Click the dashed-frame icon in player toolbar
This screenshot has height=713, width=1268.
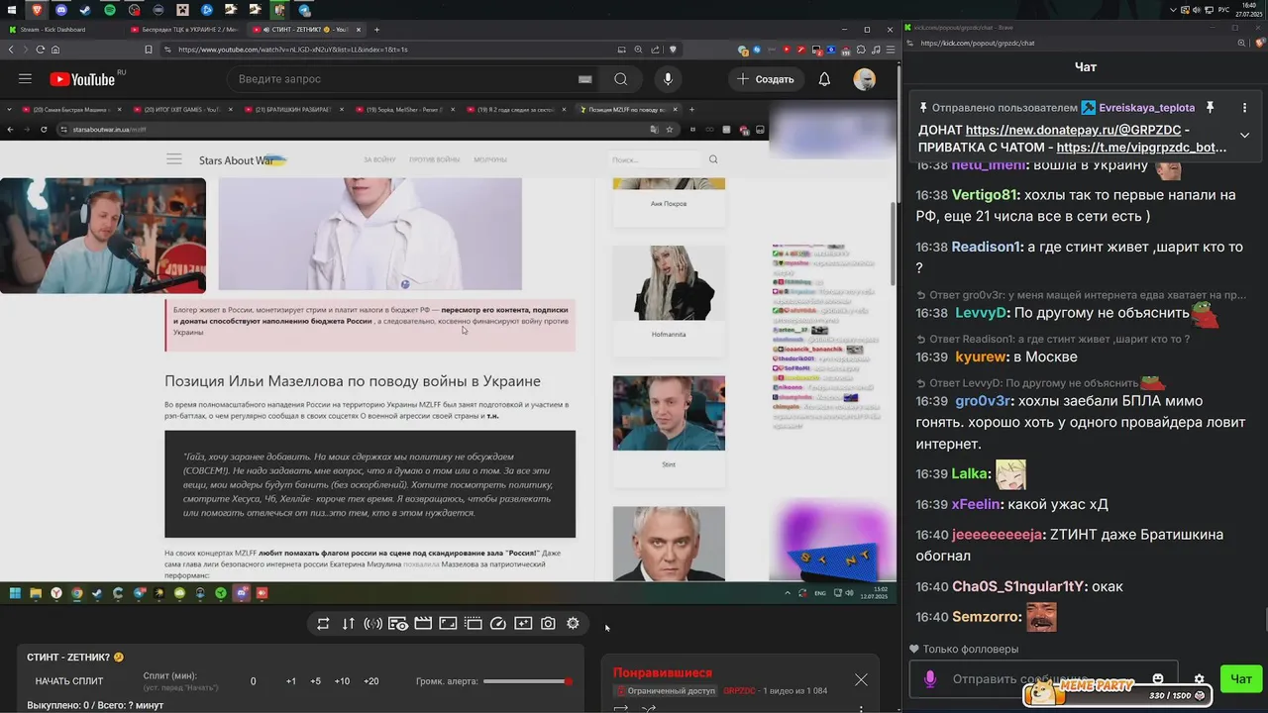pyautogui.click(x=474, y=623)
